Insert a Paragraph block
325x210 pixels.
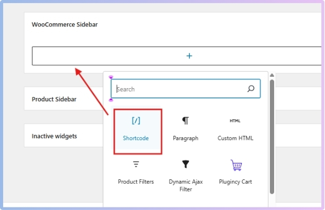tap(185, 130)
